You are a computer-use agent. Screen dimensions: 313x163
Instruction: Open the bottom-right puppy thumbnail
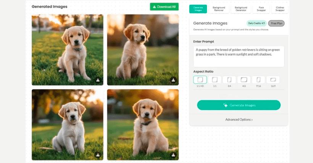pyautogui.click(x=143, y=122)
